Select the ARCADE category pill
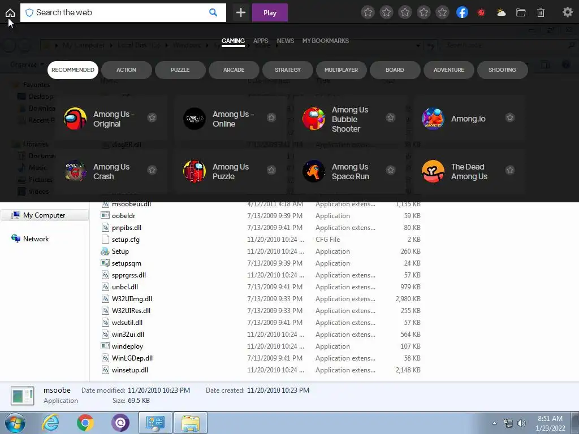The image size is (579, 434). tap(234, 70)
